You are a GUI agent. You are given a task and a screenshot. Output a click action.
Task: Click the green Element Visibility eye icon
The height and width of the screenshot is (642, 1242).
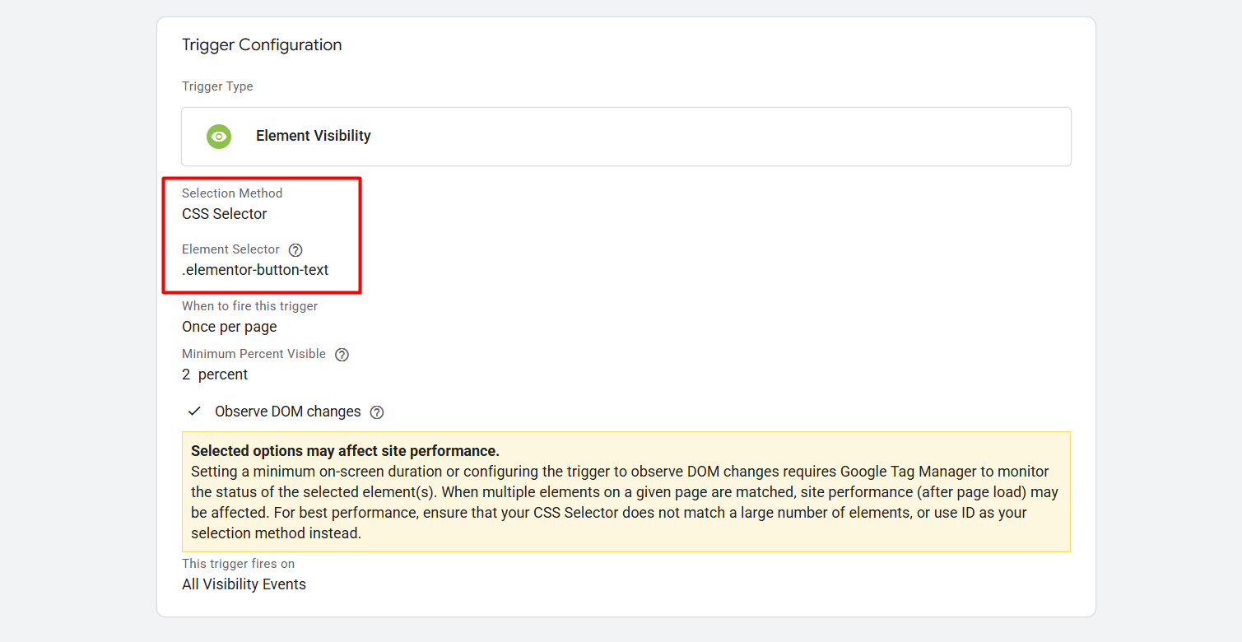pos(219,137)
